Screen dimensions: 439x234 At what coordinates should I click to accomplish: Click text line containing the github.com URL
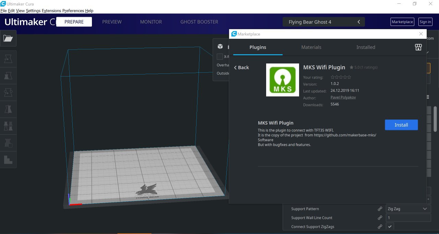point(317,135)
